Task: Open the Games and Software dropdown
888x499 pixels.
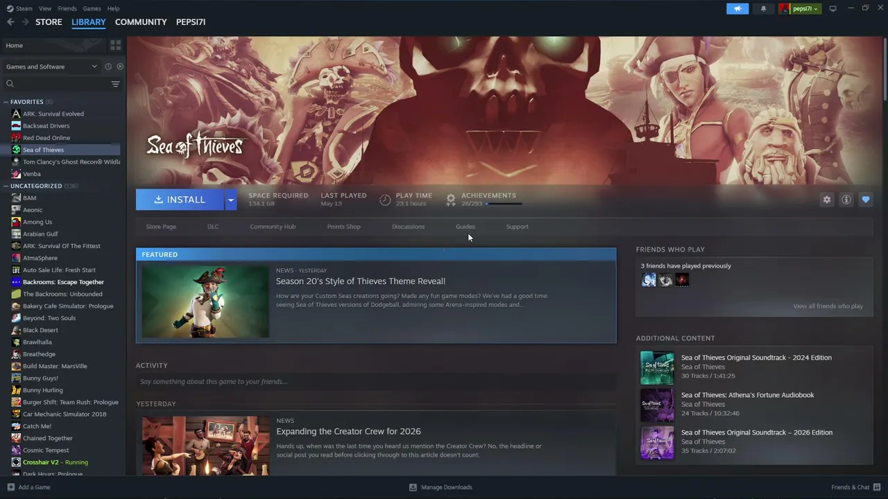Action: point(51,67)
